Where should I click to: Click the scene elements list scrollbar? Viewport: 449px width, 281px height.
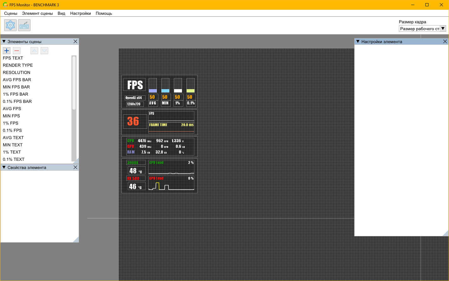(74, 108)
